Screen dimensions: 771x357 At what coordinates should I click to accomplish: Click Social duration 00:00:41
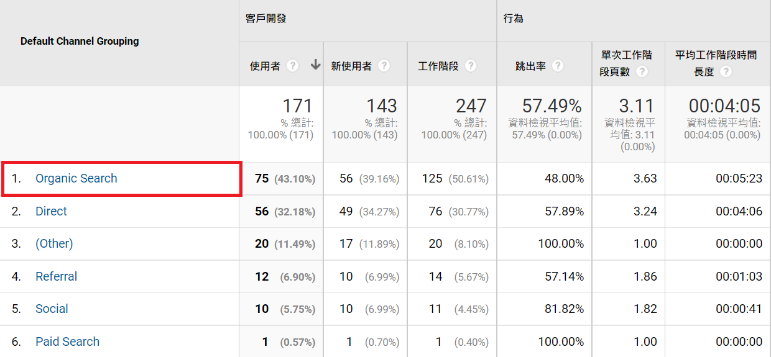tap(739, 309)
